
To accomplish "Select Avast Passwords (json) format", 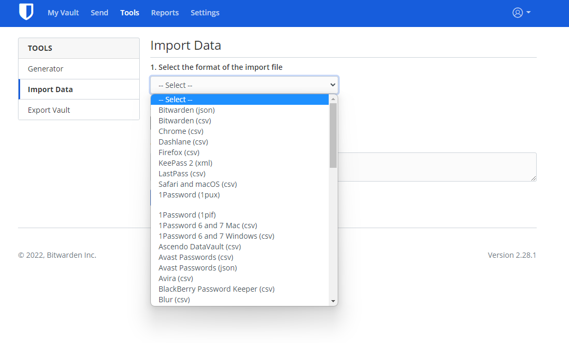I will click(x=197, y=267).
